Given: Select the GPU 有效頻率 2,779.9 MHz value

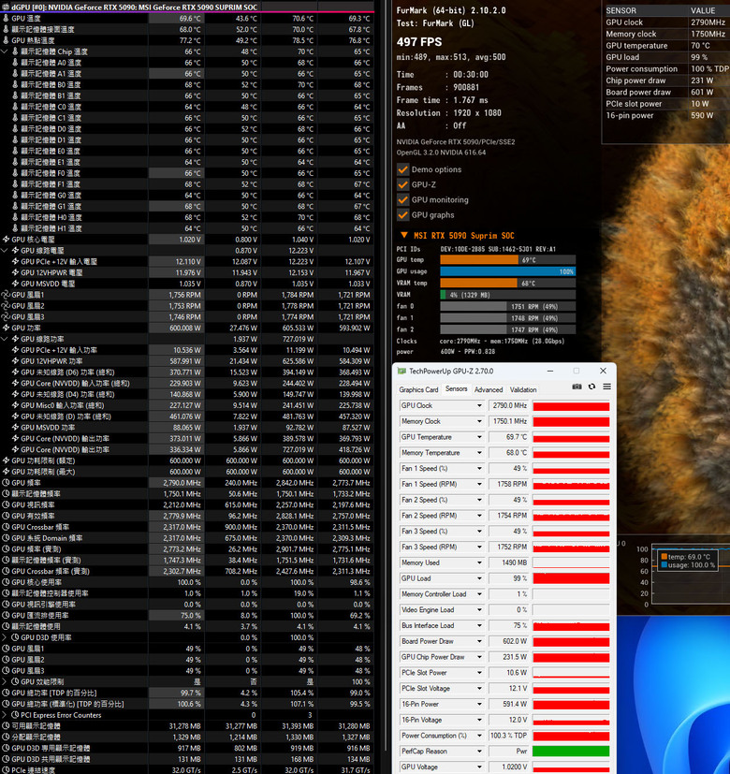Looking at the screenshot, I should click(176, 516).
